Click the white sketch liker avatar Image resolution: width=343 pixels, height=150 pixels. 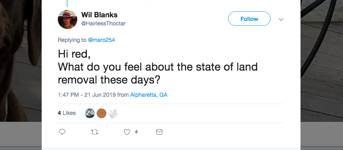pos(114,113)
